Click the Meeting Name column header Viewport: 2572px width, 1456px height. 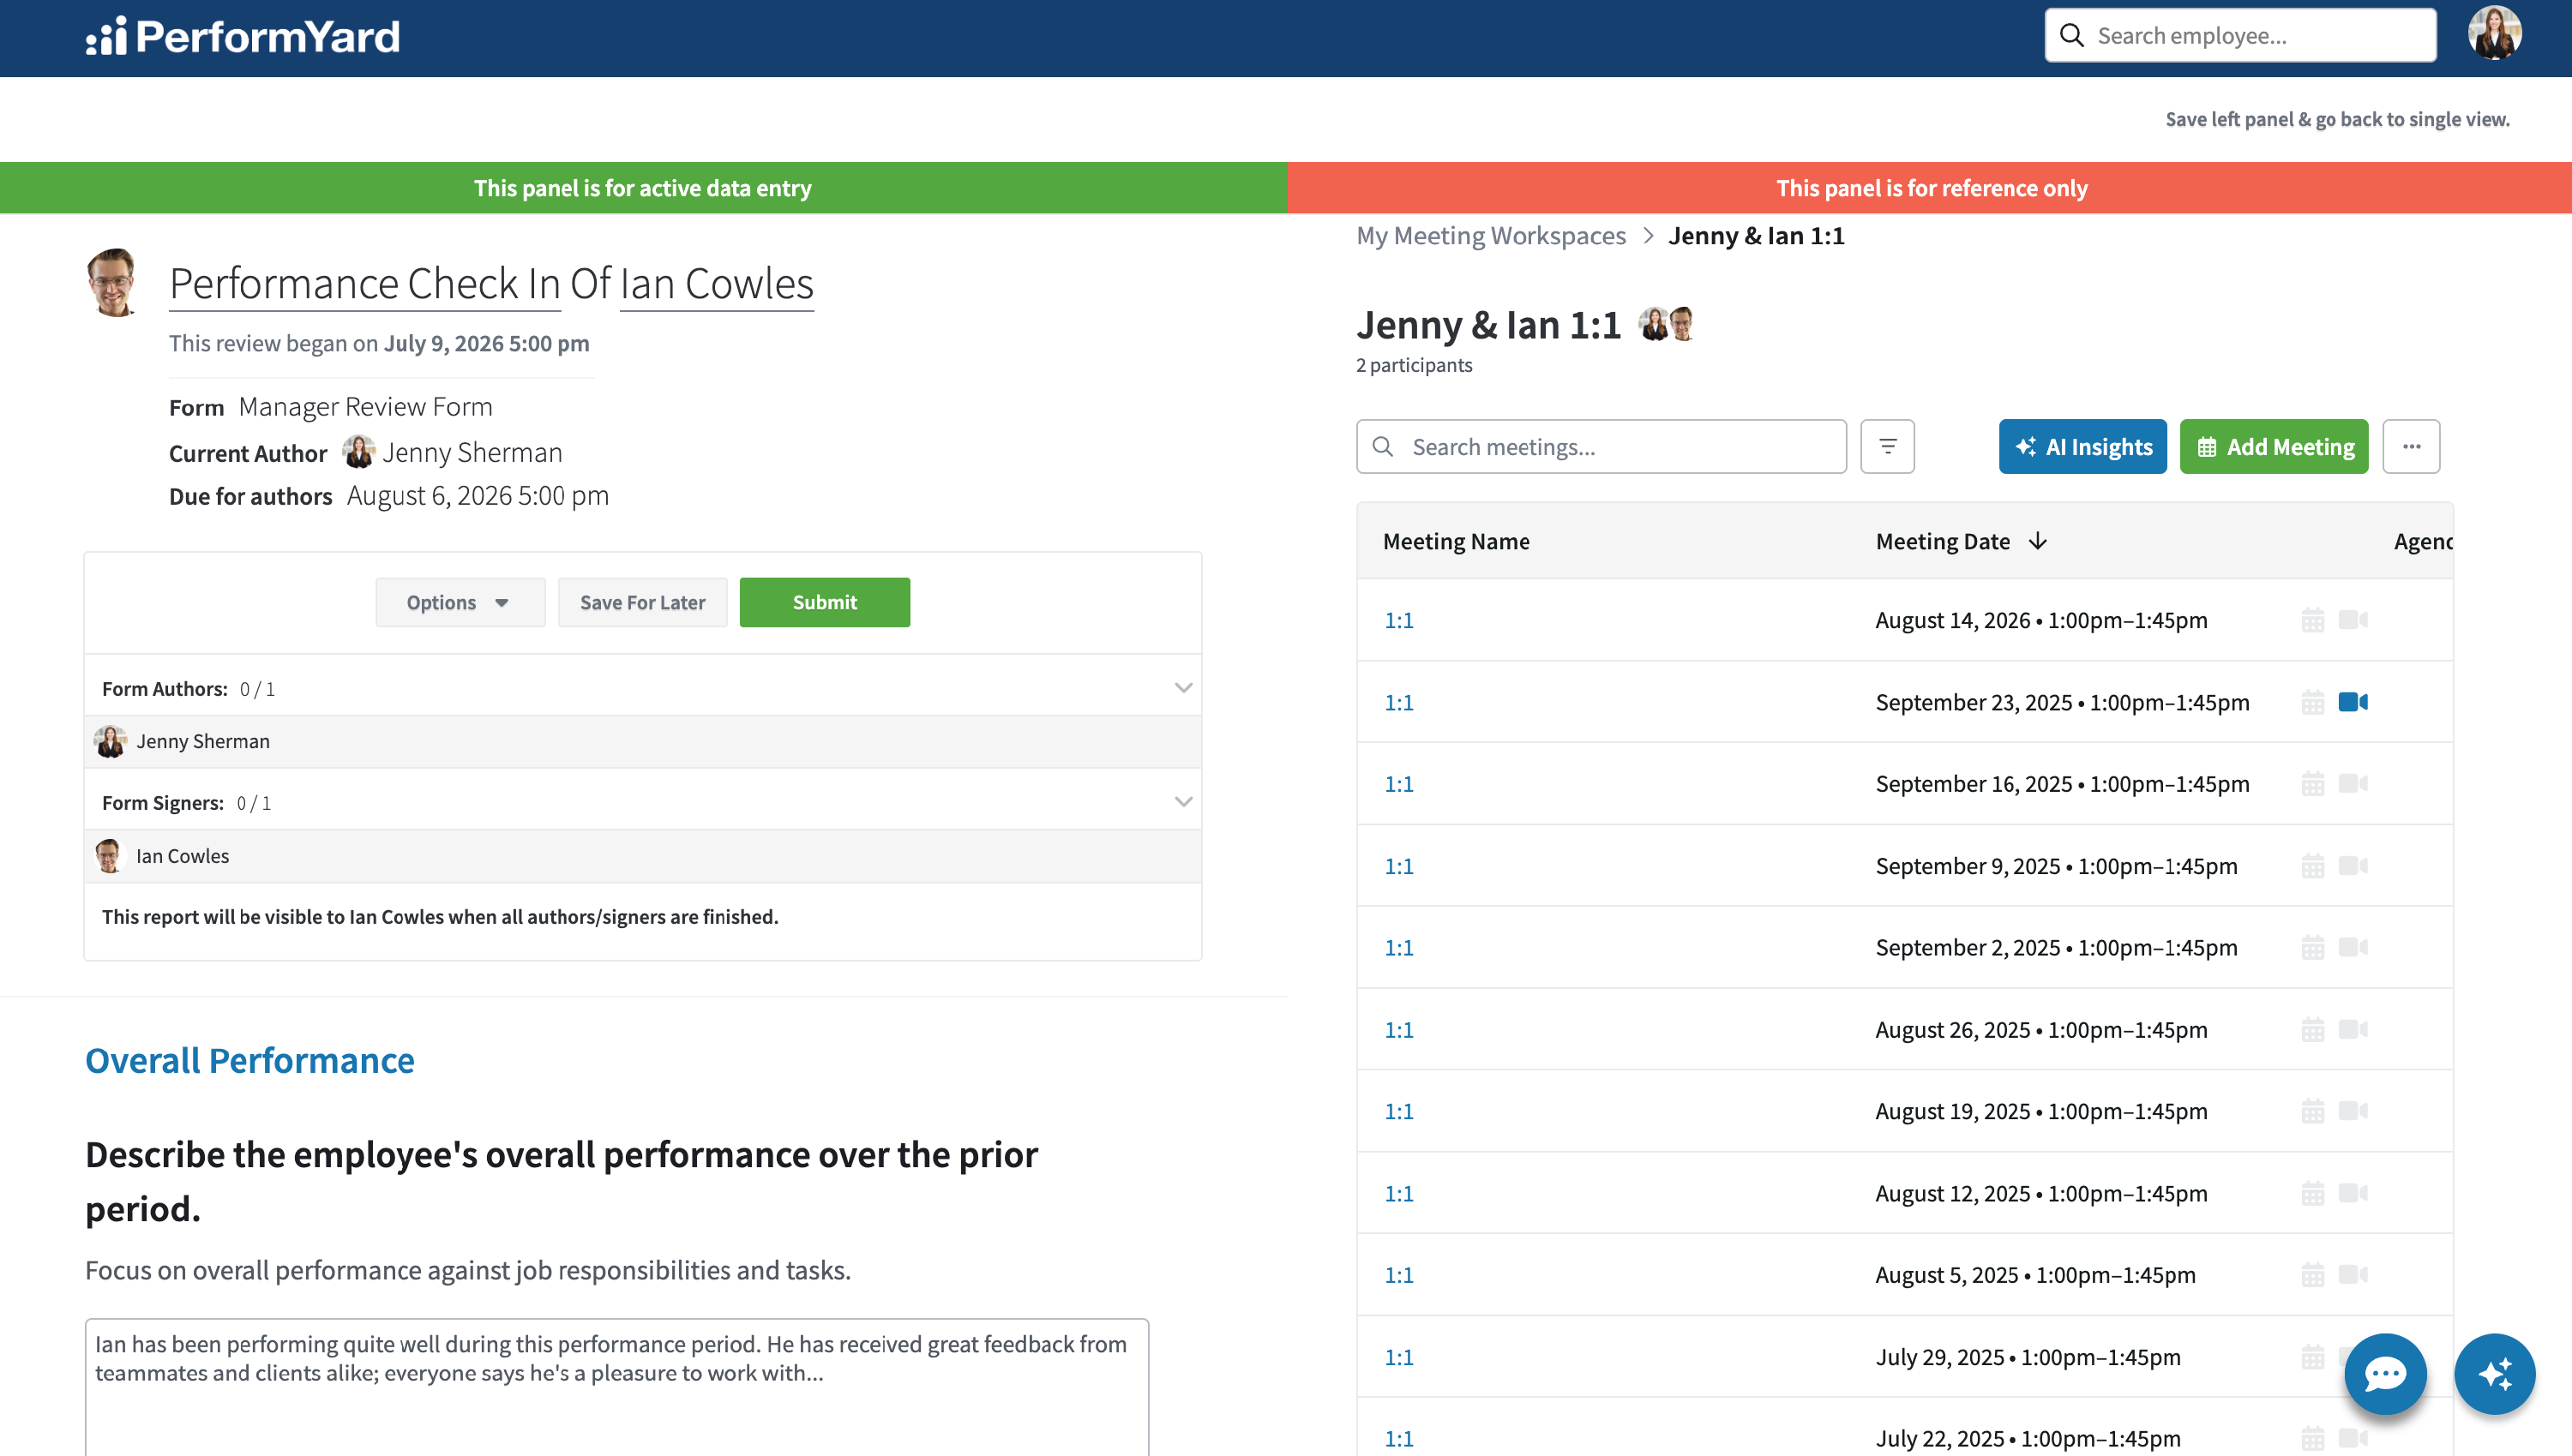(1456, 541)
